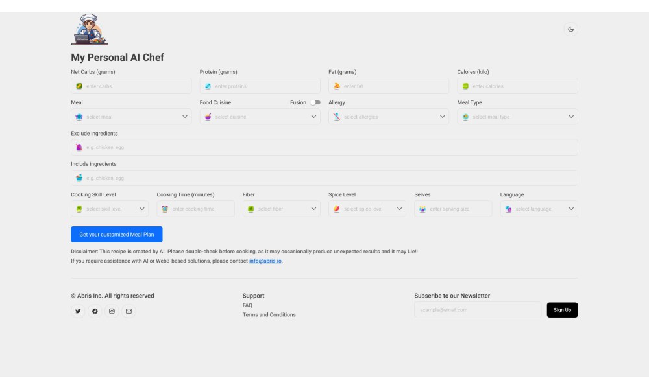Toggle dark mode with the moon icon
This screenshot has width=649, height=389.
pos(570,29)
